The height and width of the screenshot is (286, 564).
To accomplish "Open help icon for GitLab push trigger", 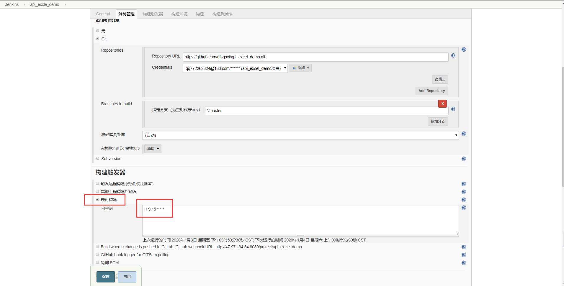I will [464, 247].
